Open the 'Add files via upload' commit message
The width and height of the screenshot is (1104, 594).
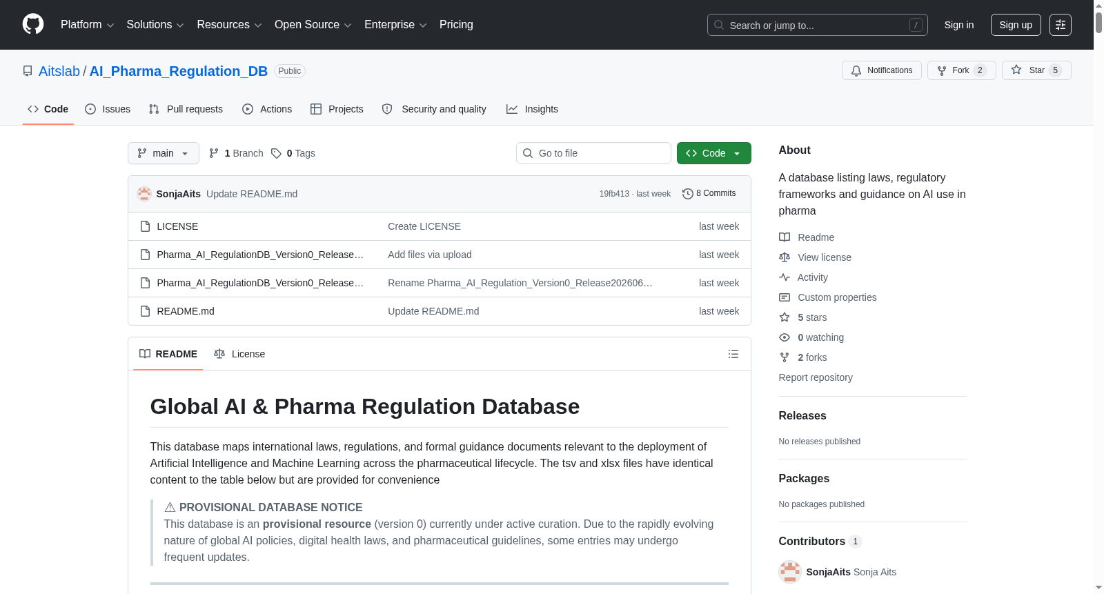click(430, 255)
